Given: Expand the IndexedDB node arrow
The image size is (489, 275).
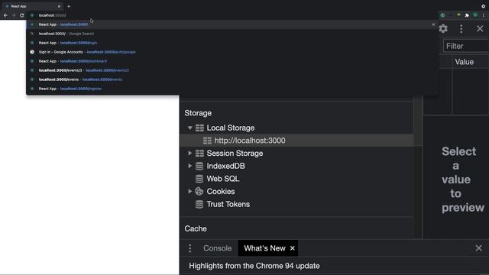Looking at the screenshot, I should point(190,166).
